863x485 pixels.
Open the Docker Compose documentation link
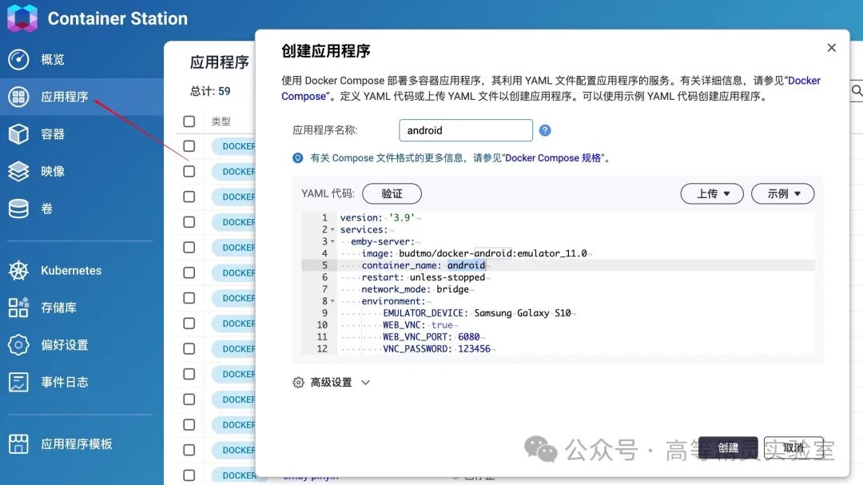551,88
